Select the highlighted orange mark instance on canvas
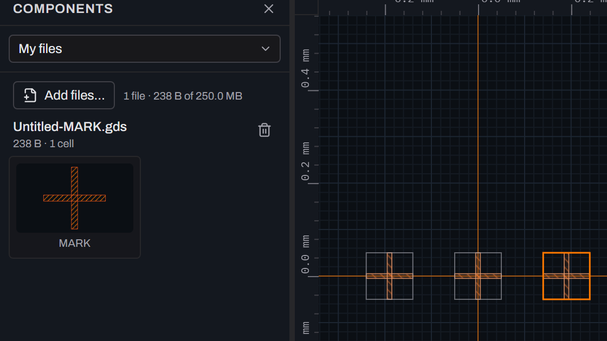Screen dimensions: 607x341 coord(566,276)
